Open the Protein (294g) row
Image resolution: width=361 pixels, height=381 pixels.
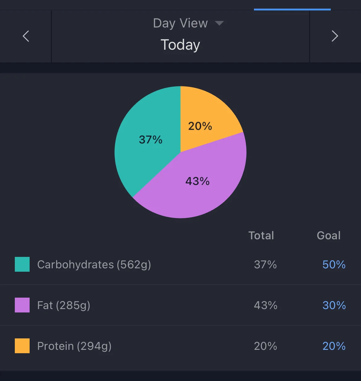(x=74, y=346)
